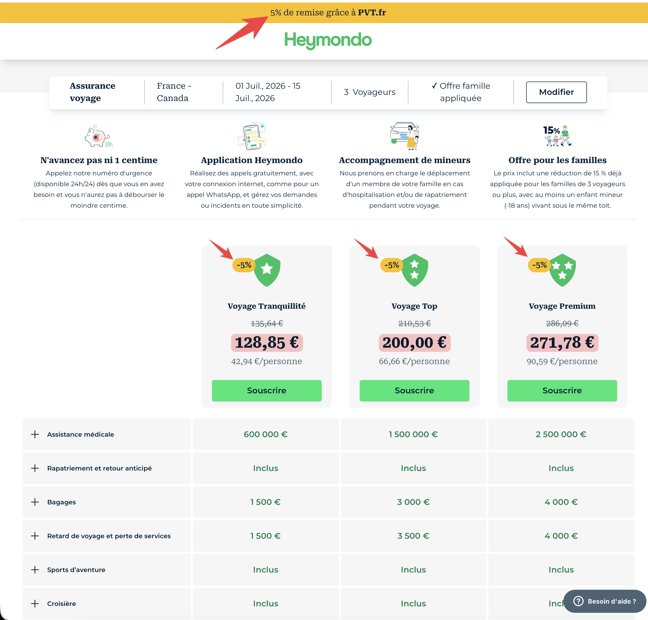Click the Voyage Premium three-star shield icon

(563, 270)
